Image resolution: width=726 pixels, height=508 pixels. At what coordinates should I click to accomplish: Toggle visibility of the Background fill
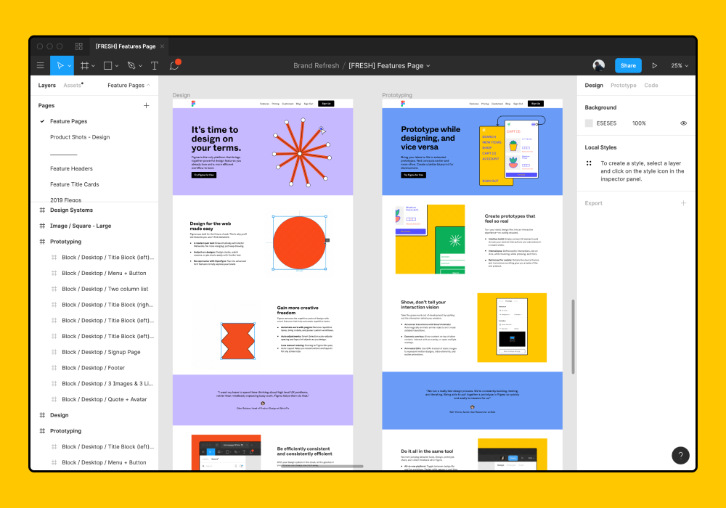pyautogui.click(x=682, y=123)
